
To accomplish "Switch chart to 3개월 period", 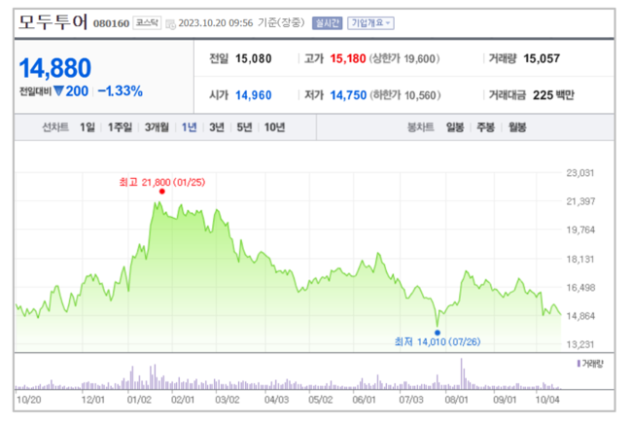I will tap(157, 127).
